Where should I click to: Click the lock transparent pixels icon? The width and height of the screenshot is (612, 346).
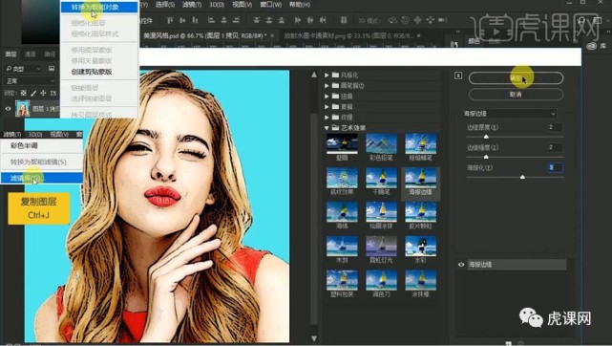24,93
